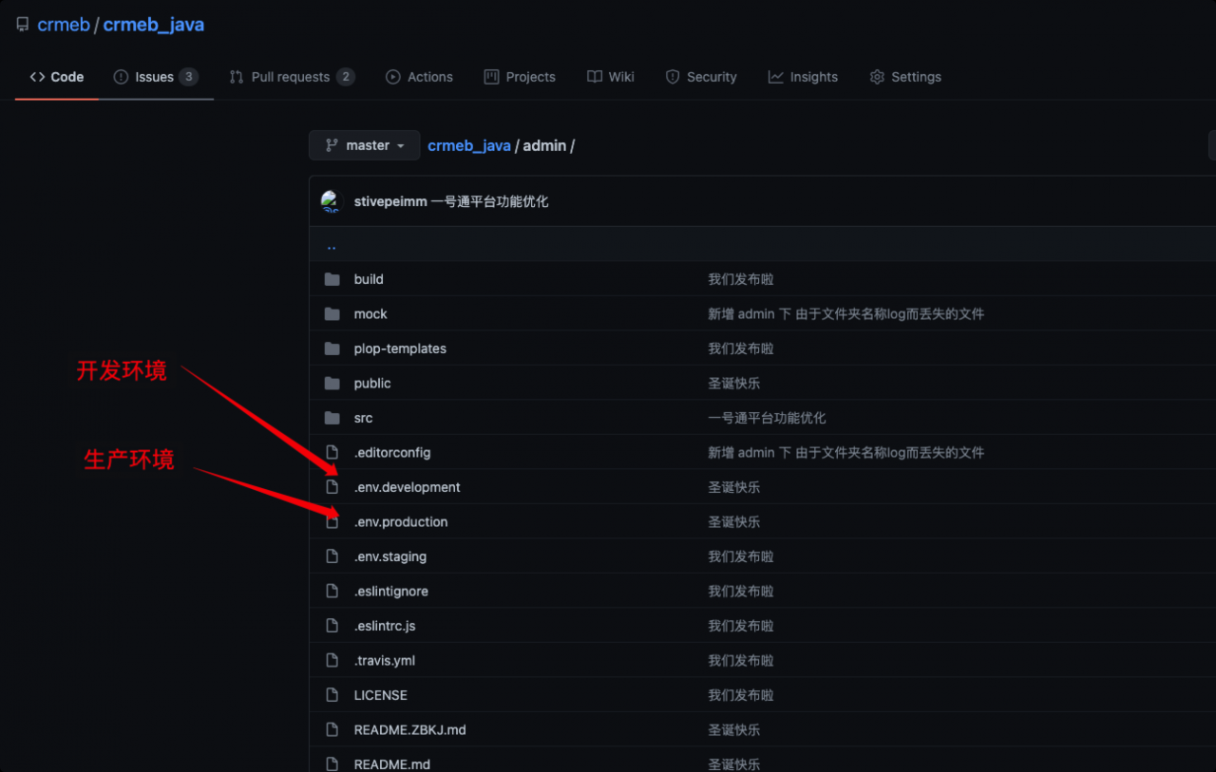Open the LICENSE file
The height and width of the screenshot is (772, 1216).
pyautogui.click(x=381, y=695)
